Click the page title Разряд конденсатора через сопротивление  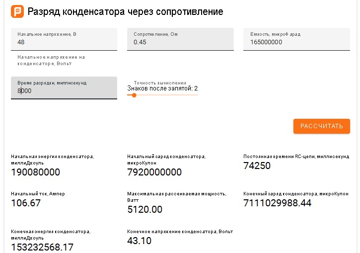(x=126, y=11)
